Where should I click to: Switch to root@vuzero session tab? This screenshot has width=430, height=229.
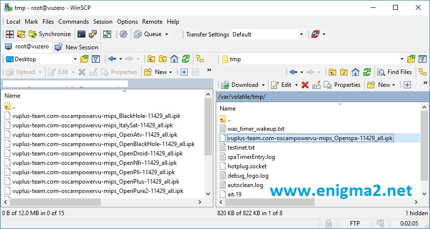coord(27,46)
